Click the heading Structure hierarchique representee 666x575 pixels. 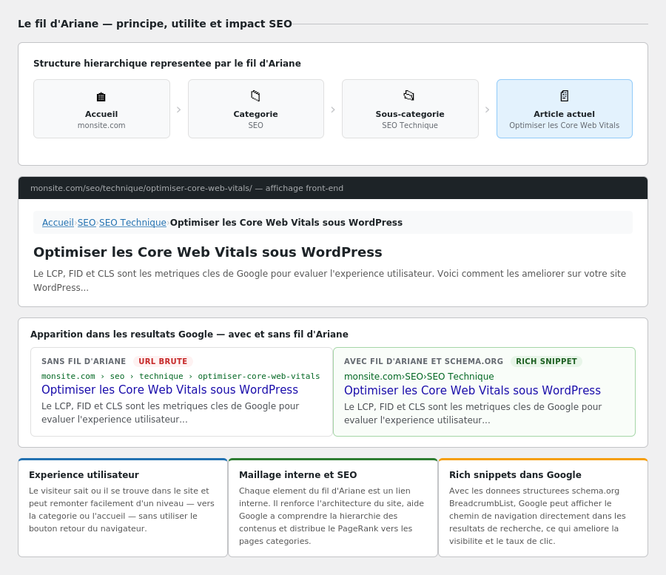(x=167, y=64)
